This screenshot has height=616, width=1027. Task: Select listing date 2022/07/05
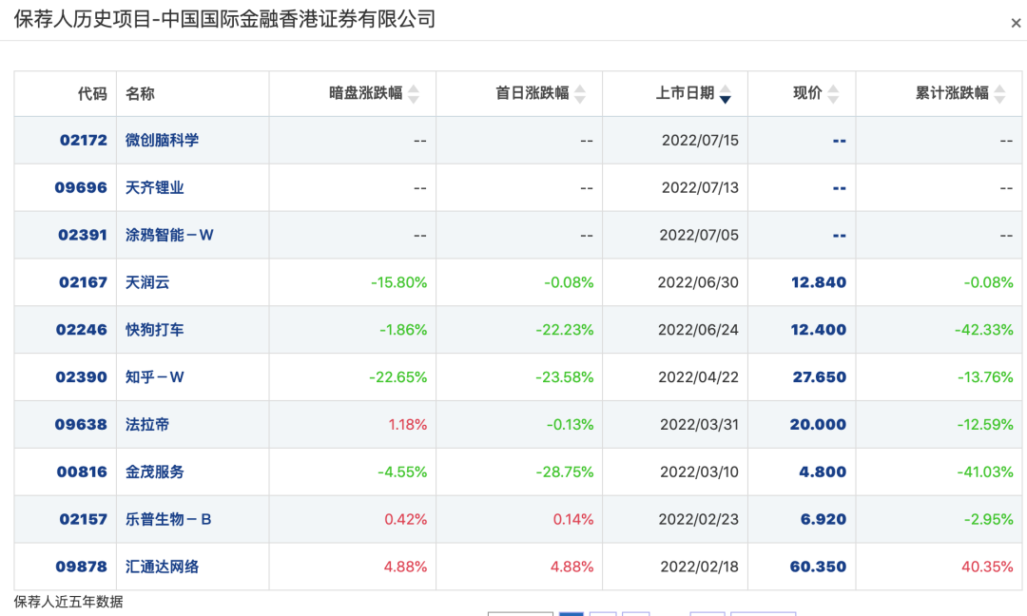click(x=699, y=235)
